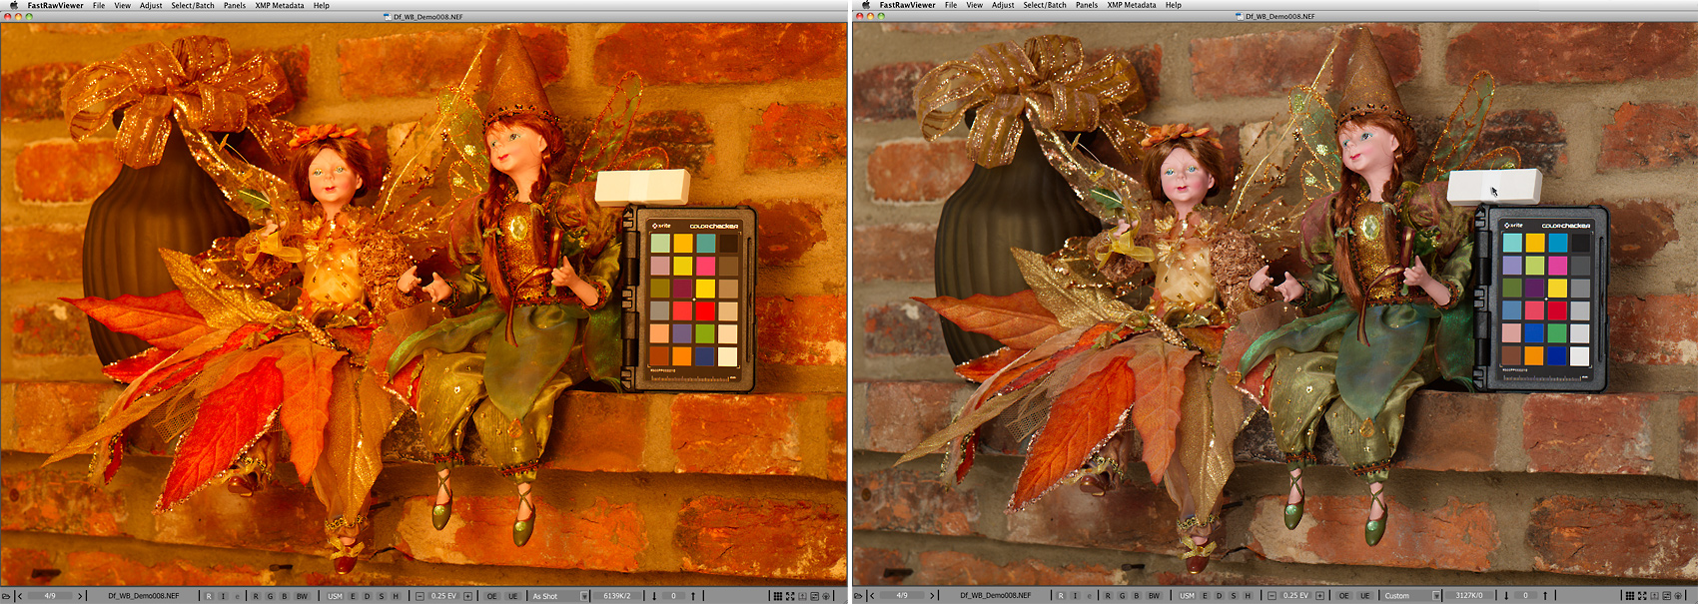
Task: Open the Adjust menu in left window
Action: tap(151, 5)
